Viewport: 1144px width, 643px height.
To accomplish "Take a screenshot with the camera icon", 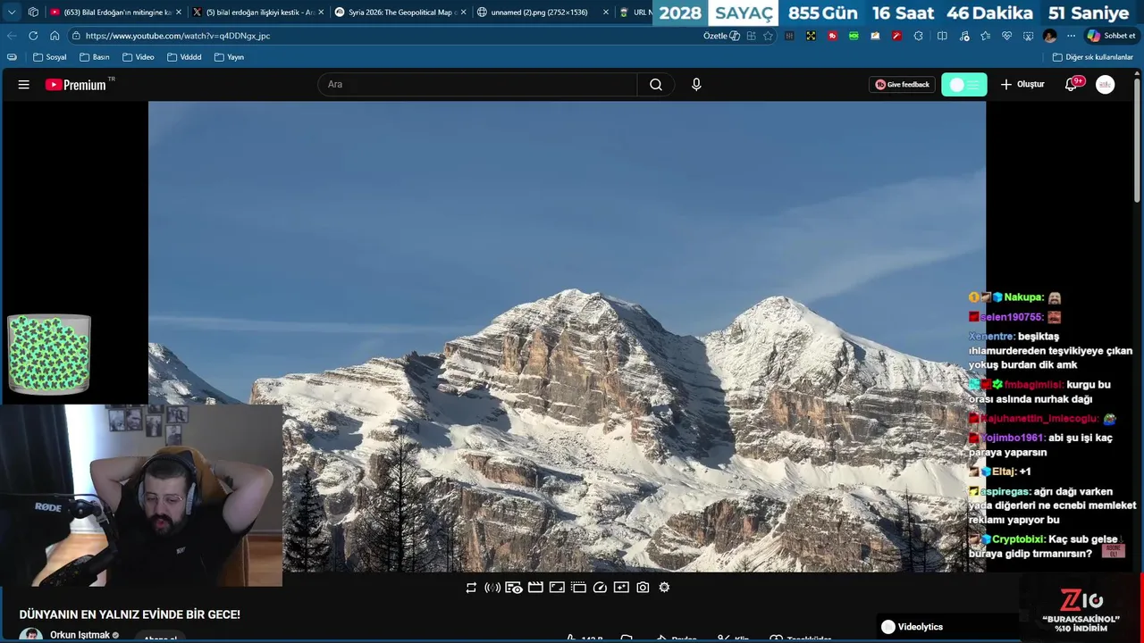I will tap(643, 588).
